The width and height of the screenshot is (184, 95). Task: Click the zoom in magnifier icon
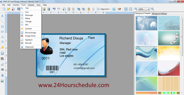tap(136, 9)
